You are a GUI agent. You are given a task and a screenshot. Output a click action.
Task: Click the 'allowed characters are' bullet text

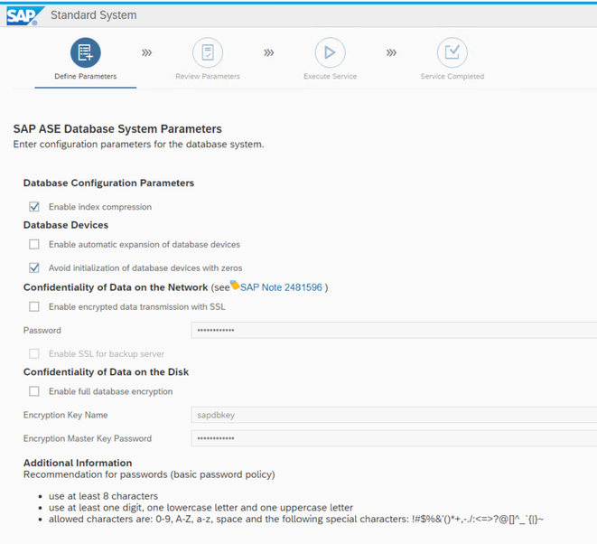pyautogui.click(x=296, y=519)
